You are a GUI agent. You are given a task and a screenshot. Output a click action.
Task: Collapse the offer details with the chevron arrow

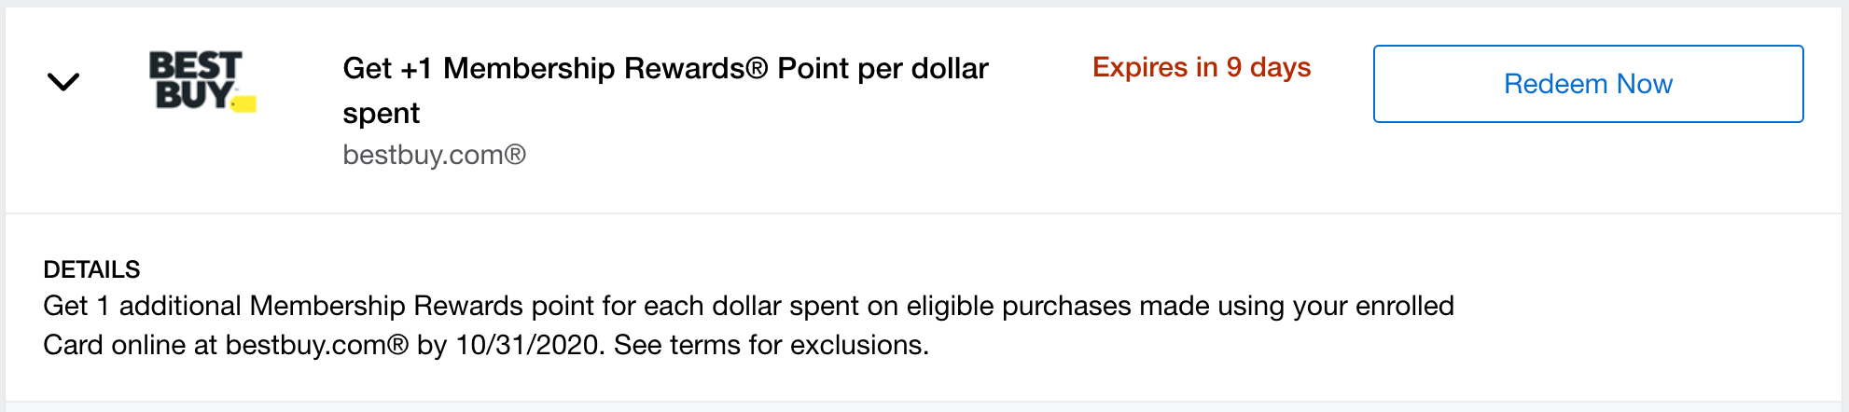click(x=63, y=82)
